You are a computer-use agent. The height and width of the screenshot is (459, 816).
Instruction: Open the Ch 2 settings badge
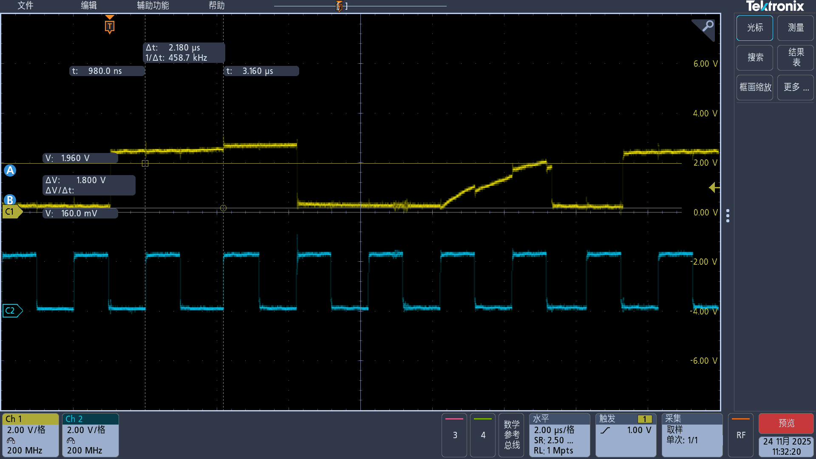pyautogui.click(x=90, y=434)
